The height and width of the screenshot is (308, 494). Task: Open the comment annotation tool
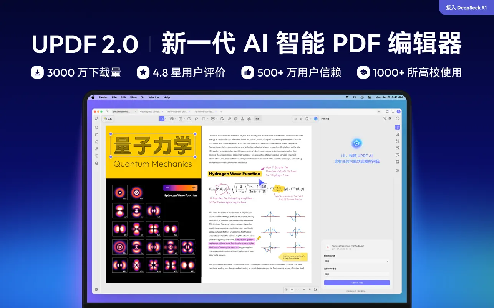pos(189,118)
